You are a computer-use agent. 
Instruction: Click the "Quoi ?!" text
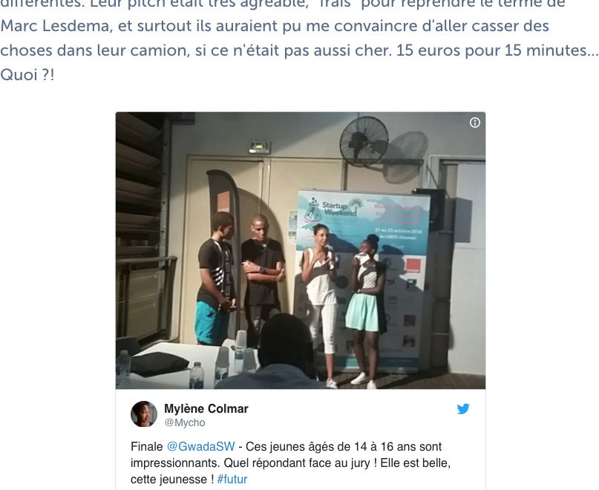point(27,75)
